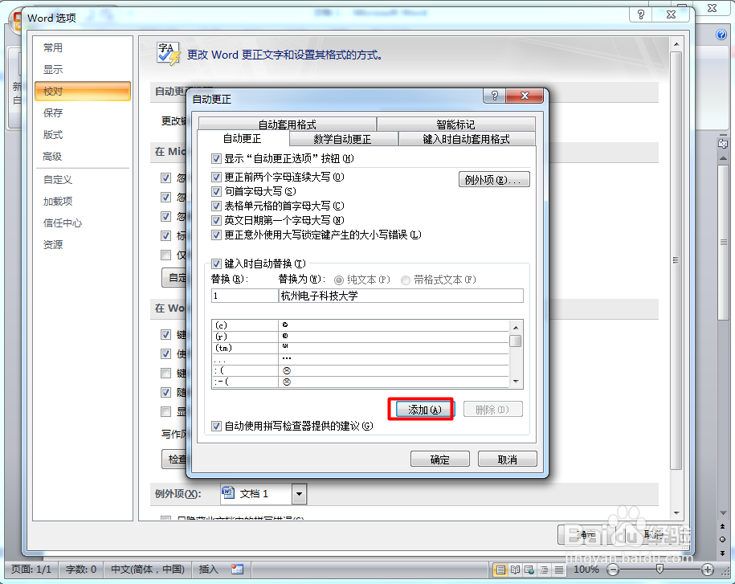Select 加载项 in options sidebar
This screenshot has width=735, height=584.
pos(83,202)
